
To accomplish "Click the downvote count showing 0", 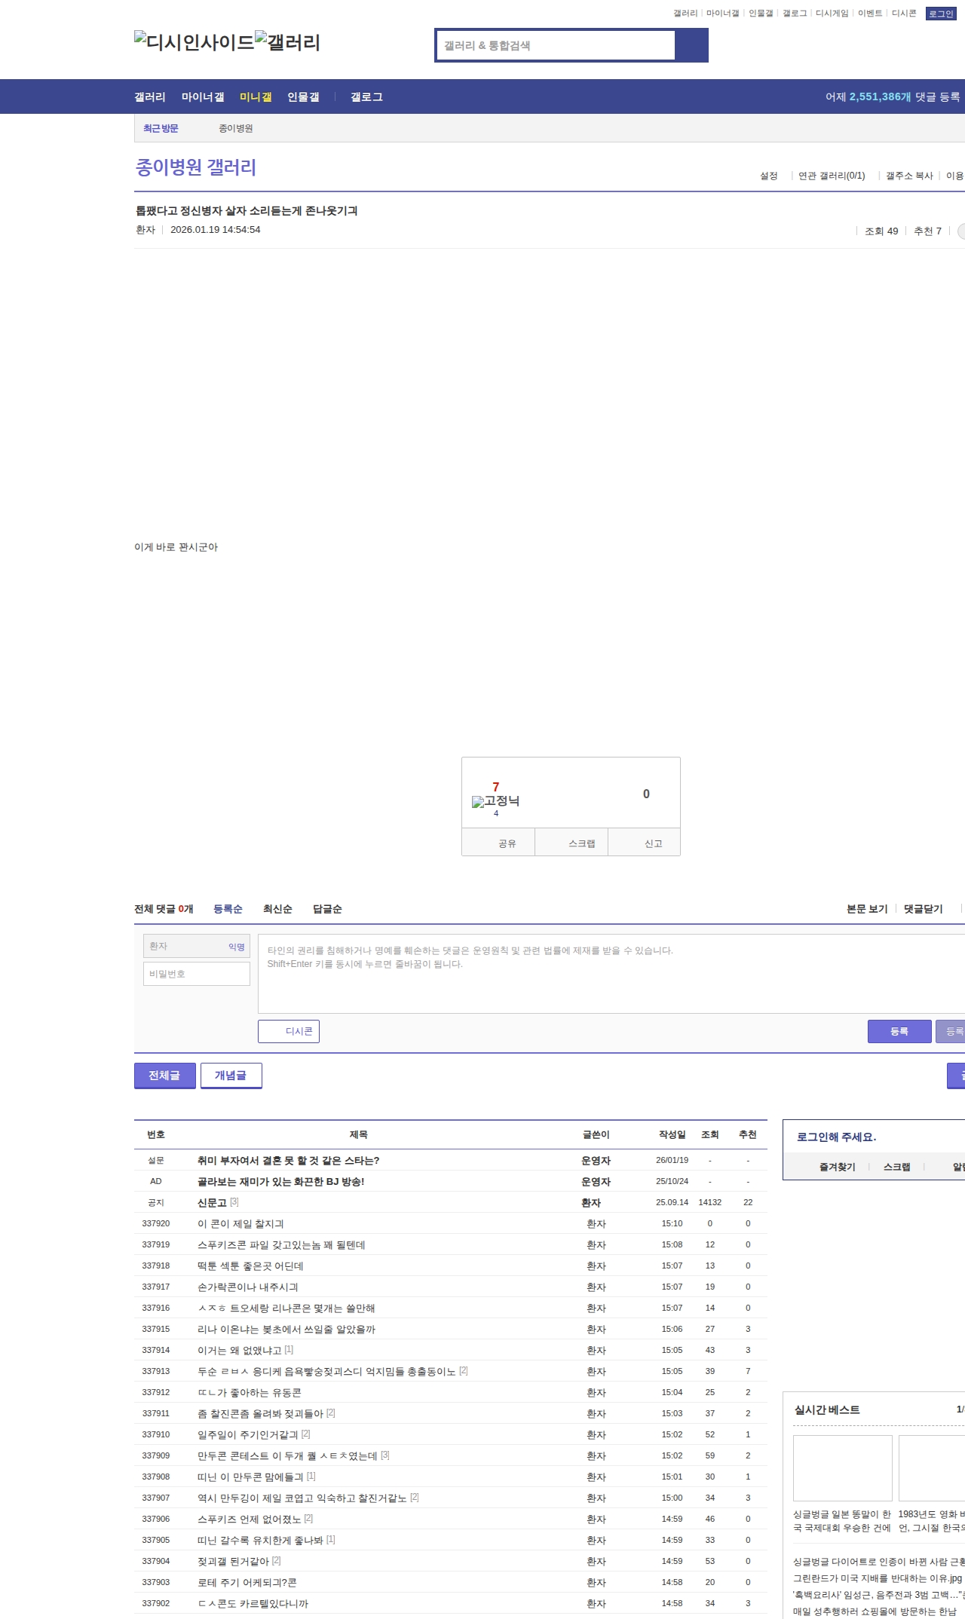I will pyautogui.click(x=646, y=794).
